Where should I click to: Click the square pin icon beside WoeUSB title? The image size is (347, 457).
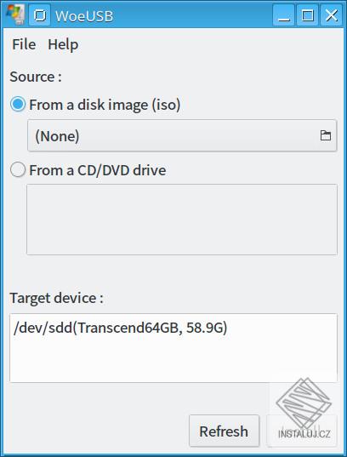click(40, 15)
